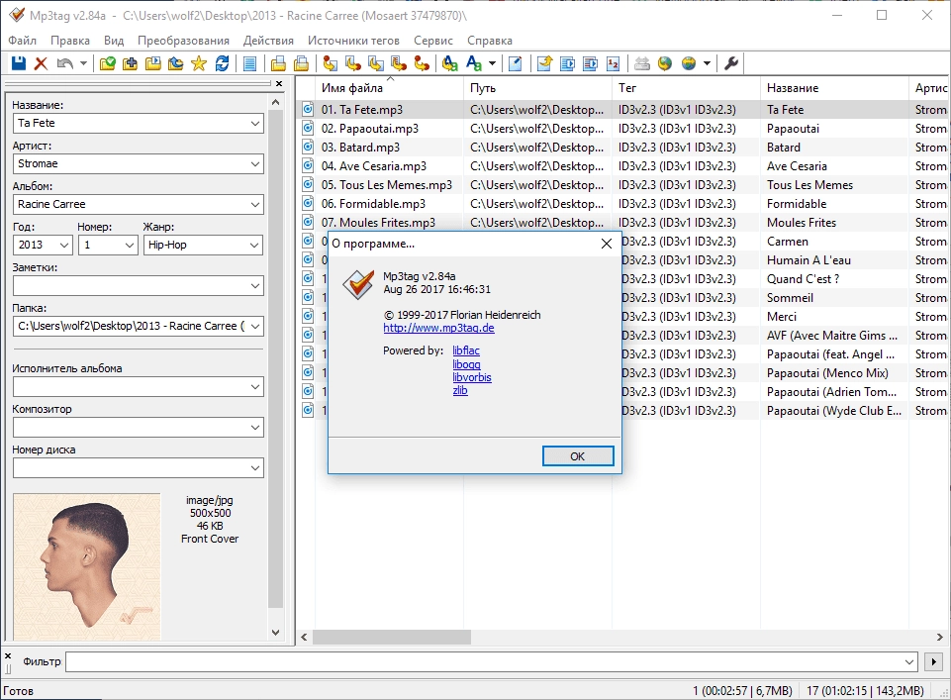951x700 pixels.
Task: Select the file row 06. Formidable.mp3
Action: click(x=624, y=204)
